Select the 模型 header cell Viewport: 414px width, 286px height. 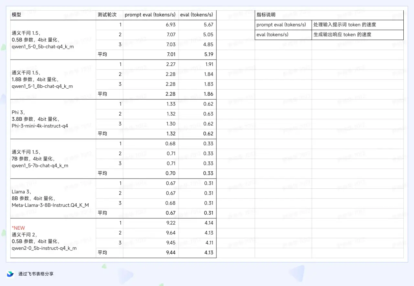53,15
